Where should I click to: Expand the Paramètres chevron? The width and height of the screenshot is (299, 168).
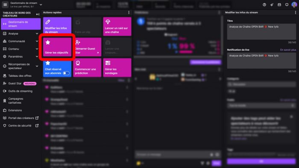[x=37, y=57]
